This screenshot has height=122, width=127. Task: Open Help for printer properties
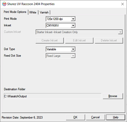pyautogui.click(x=116, y=117)
